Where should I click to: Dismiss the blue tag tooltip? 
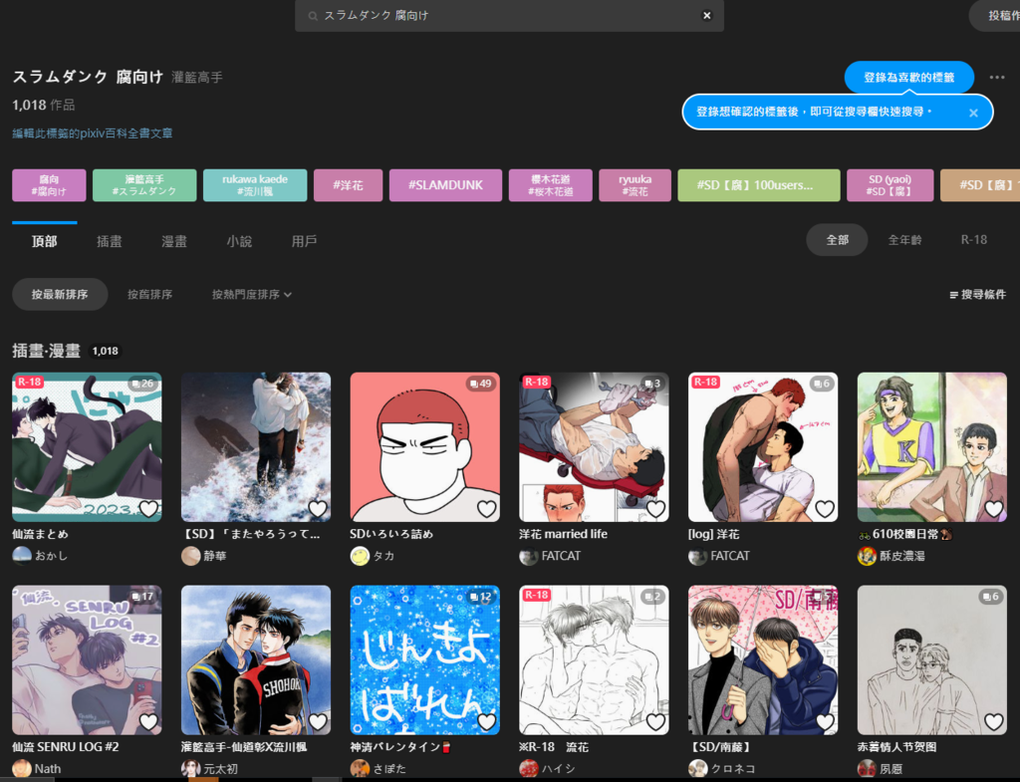pos(973,113)
